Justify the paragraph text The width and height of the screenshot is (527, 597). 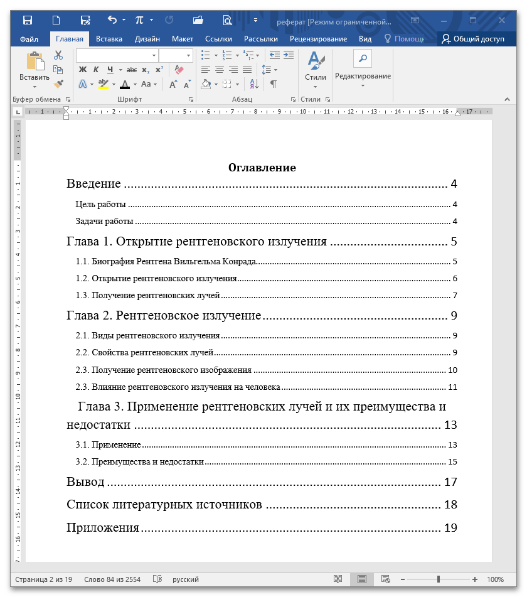pos(247,70)
